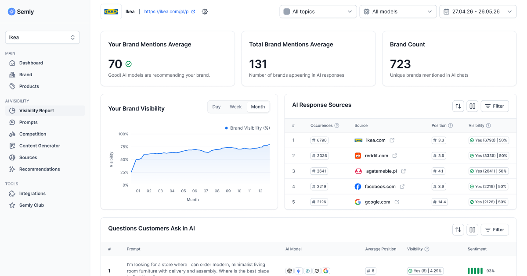Viewport: 527px width, 276px height.
Task: Click sort icon in Questions Customers Ask
Action: click(458, 230)
